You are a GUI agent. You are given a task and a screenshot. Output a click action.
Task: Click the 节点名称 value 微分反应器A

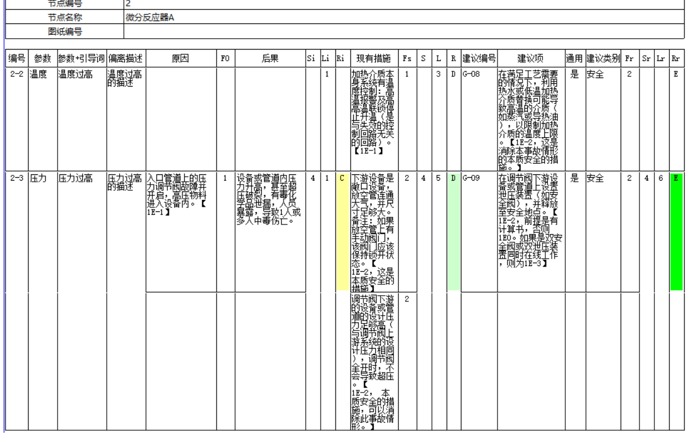click(149, 17)
